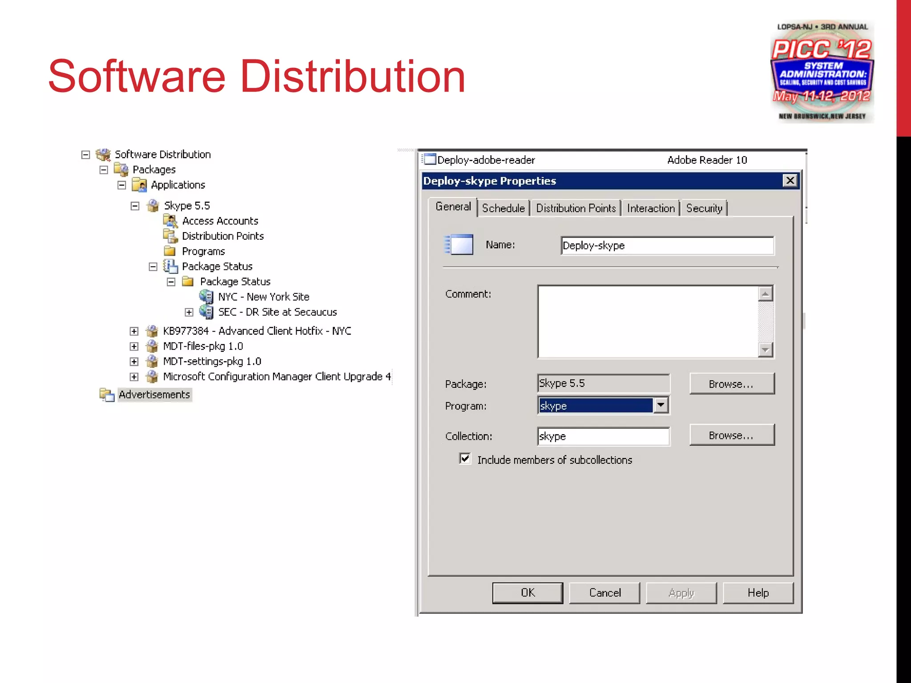Click the parent Package Status report icon
Screen dimensions: 911x683
[x=170, y=266]
